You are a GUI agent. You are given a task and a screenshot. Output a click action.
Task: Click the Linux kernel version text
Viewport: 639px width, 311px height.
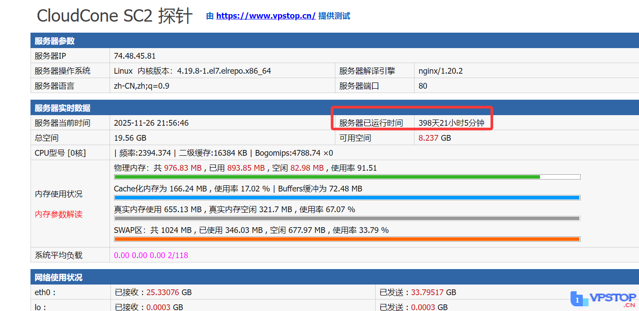(192, 71)
